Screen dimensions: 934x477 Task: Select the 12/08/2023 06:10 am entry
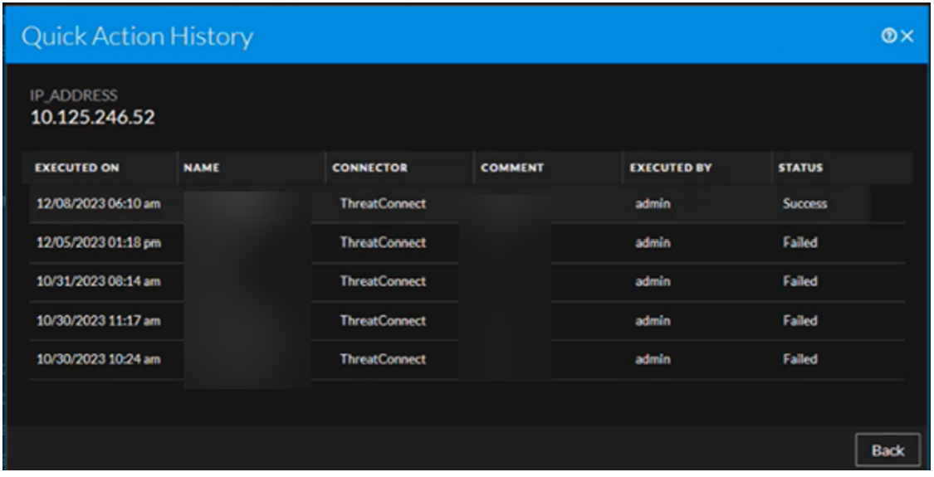tap(98, 204)
